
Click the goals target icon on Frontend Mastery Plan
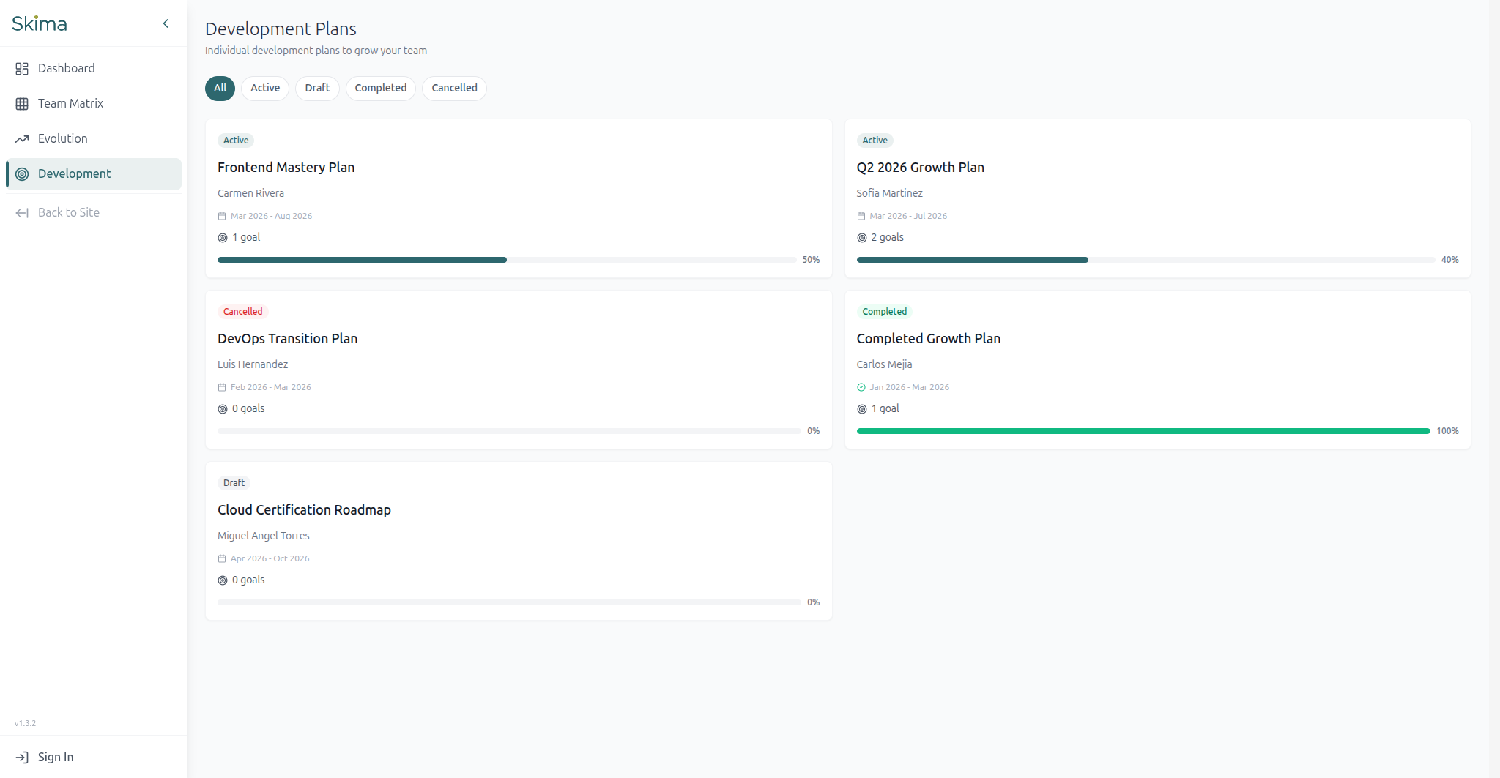(x=223, y=238)
